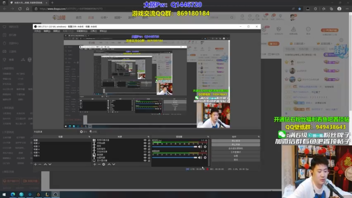The width and height of the screenshot is (352, 198).
Task: Open OBS 工具(T) menu
Action: point(93,31)
